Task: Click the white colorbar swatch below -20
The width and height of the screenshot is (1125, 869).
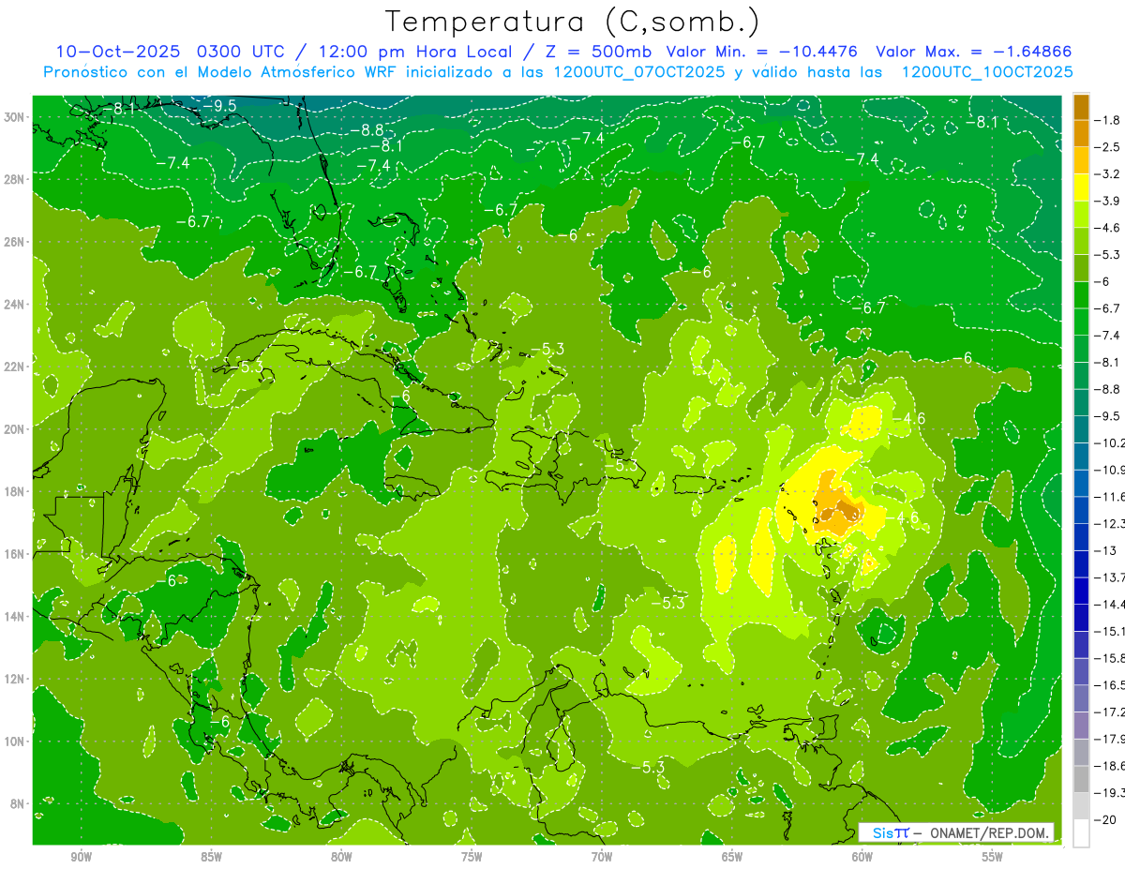Action: pos(1081,833)
